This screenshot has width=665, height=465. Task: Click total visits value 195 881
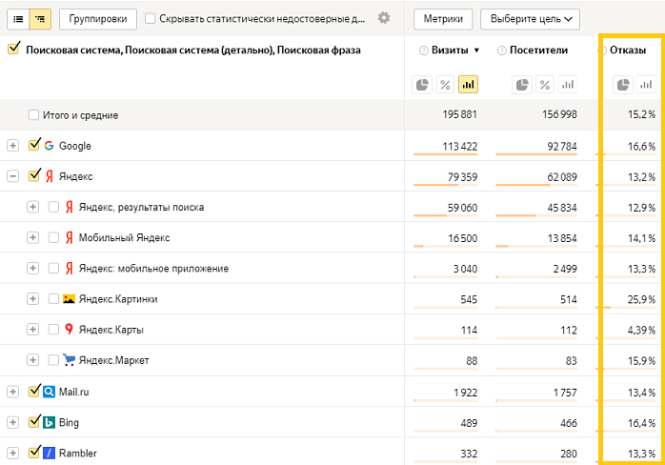[460, 114]
